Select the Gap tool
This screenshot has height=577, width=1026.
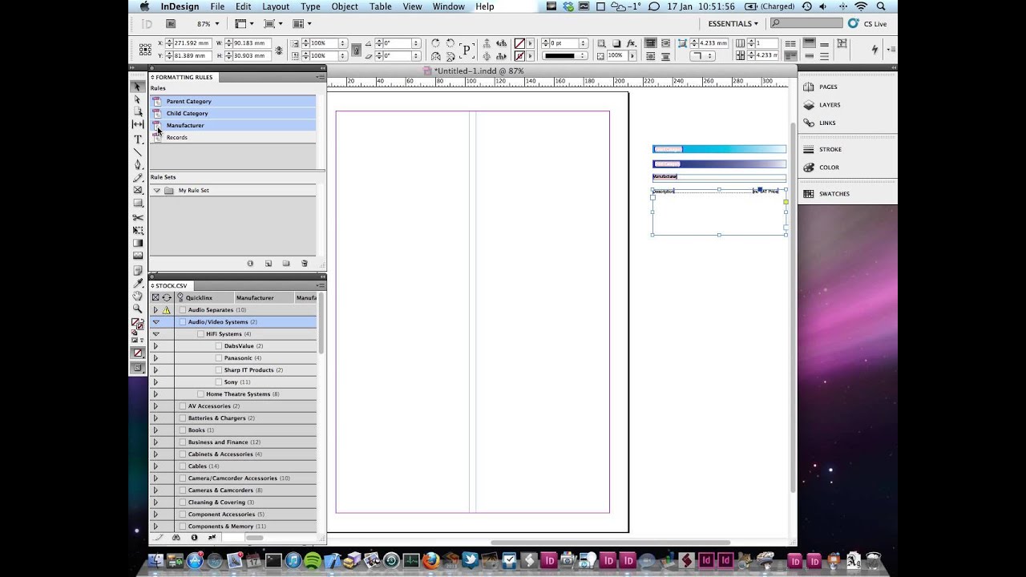click(137, 125)
